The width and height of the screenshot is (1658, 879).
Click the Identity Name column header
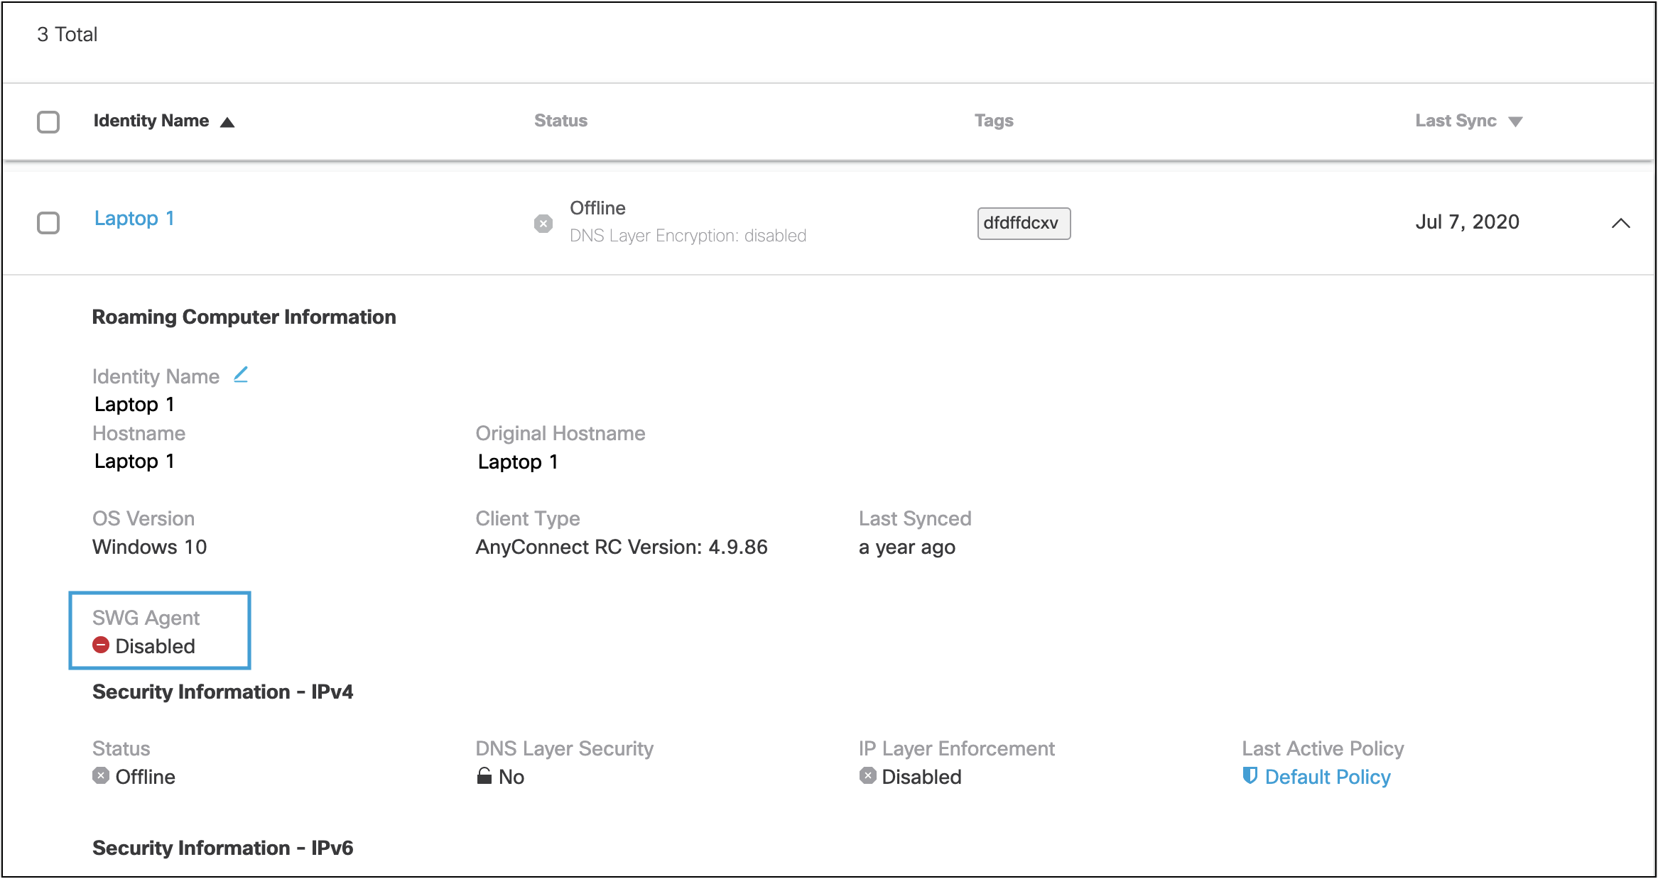point(151,121)
